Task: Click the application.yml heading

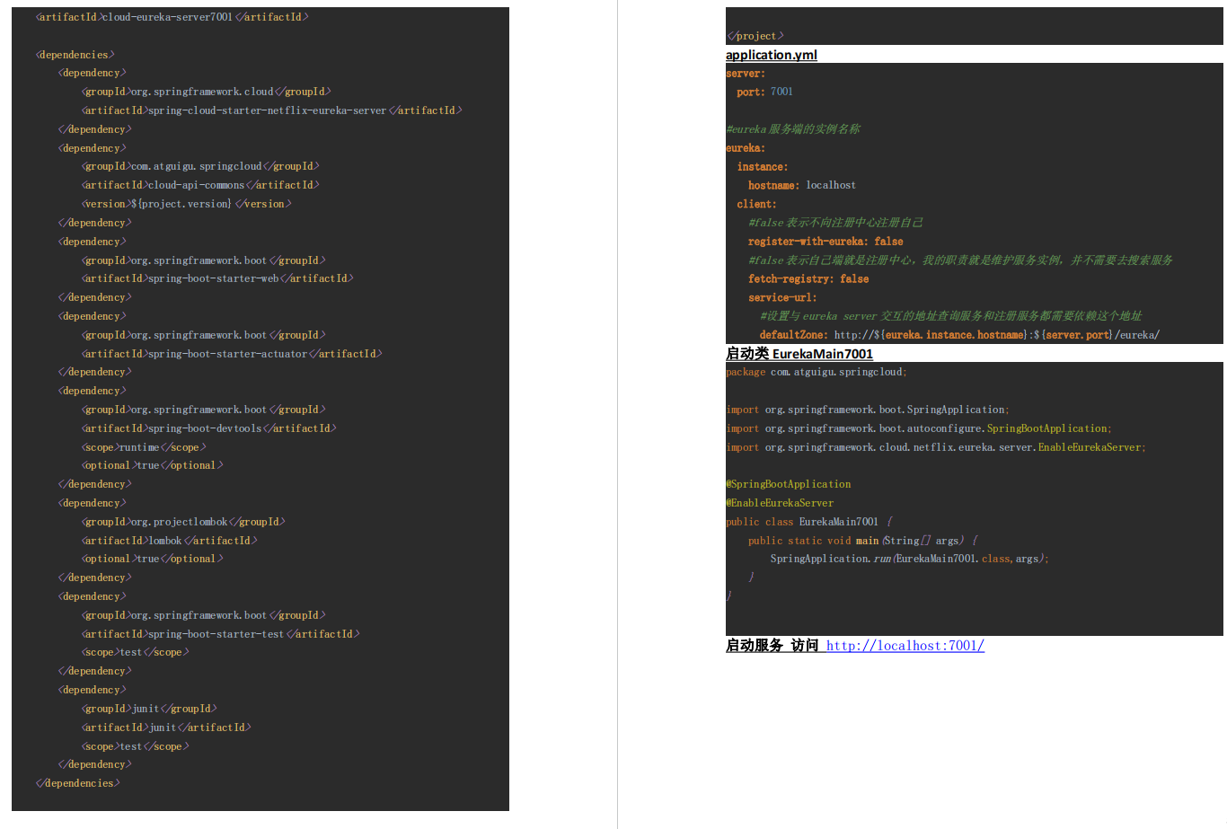Action: (771, 55)
